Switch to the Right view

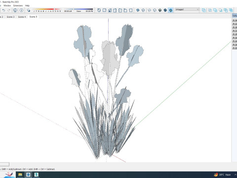(x=115, y=10)
